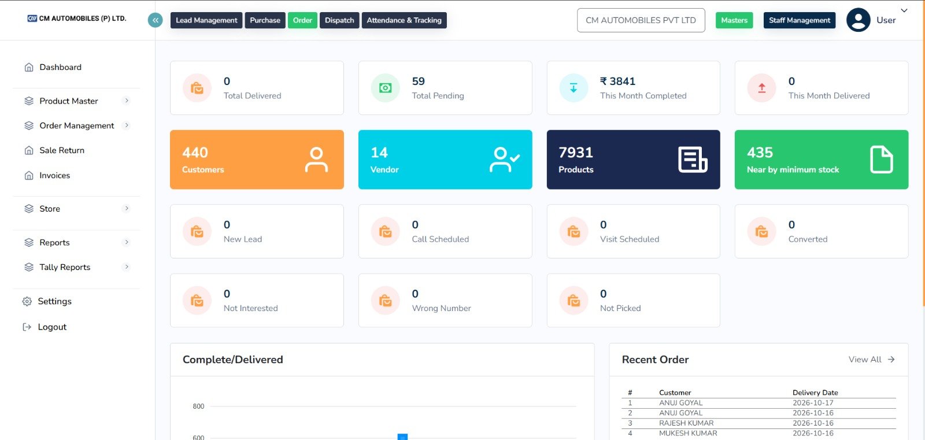Click the Visit Scheduled card icon
Viewport: 925px width, 440px height.
[x=573, y=231]
